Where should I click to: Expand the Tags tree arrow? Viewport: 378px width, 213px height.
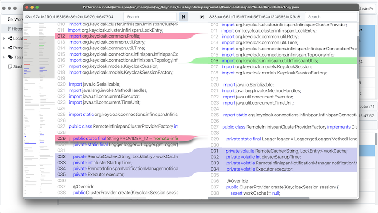[4, 57]
